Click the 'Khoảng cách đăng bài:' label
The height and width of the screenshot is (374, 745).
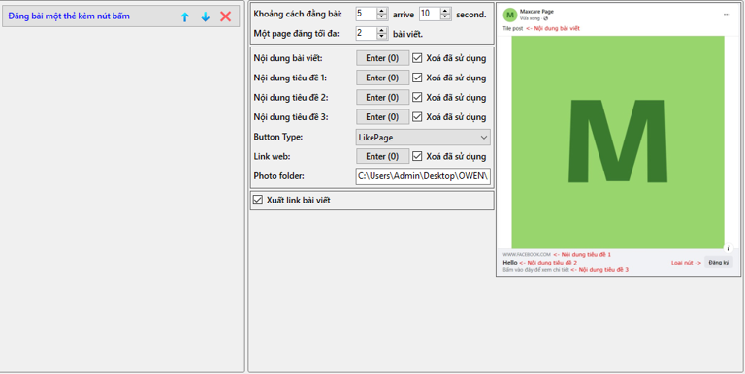(298, 14)
